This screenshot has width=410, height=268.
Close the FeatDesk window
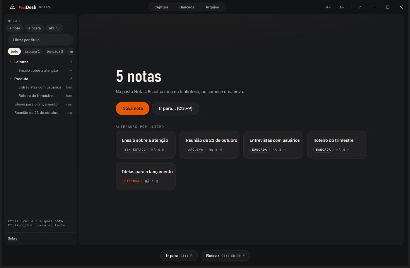[401, 7]
